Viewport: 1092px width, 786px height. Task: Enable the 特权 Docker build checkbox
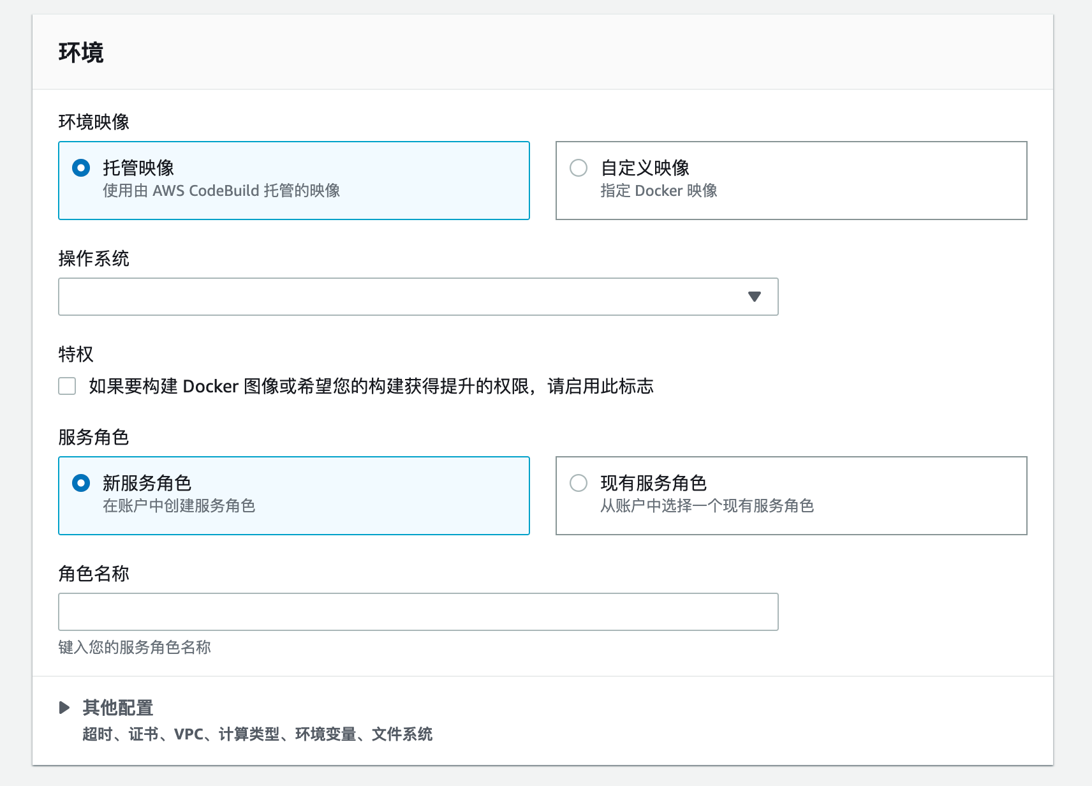pos(67,386)
